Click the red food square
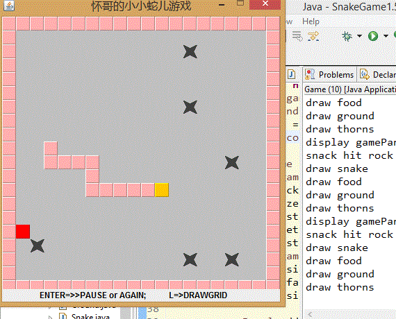Screen dimensions: 396x319 [23, 232]
